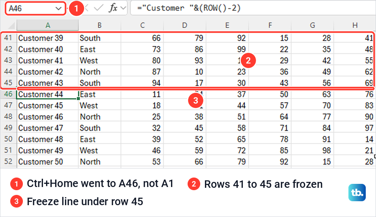Select column G header
The height and width of the screenshot is (217, 376).
[313, 25]
